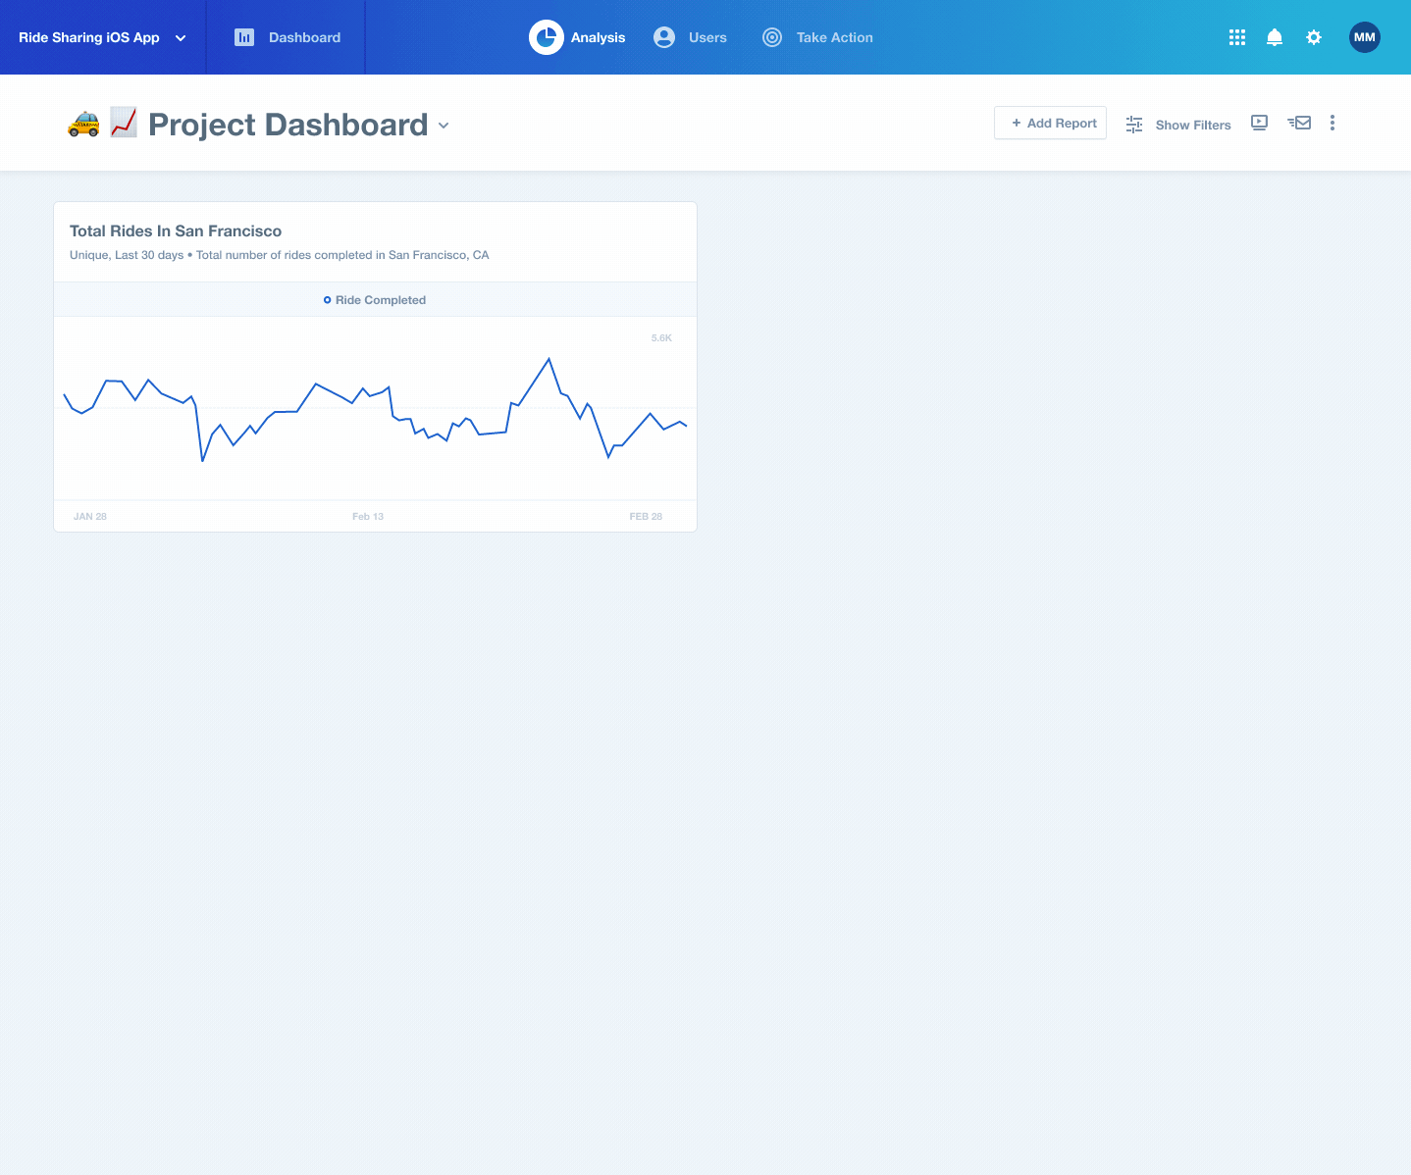Screen dimensions: 1411x1175
Task: Start presentation mode play-screen icon
Action: tap(1260, 123)
